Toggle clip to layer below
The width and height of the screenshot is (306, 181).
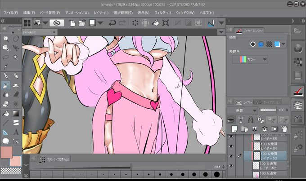231,119
